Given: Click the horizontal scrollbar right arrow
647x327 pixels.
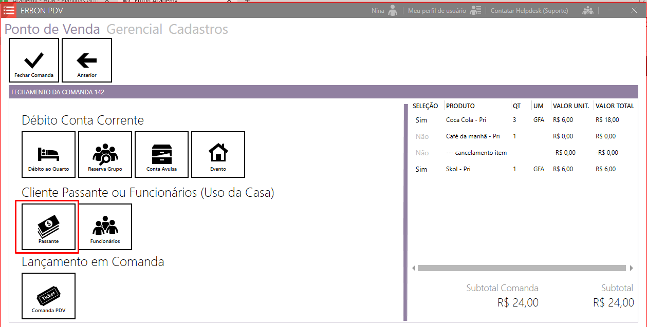Looking at the screenshot, I should (631, 268).
